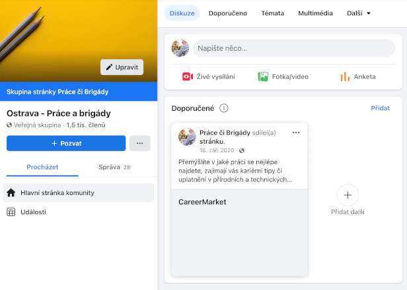407x290 pixels.
Task: Open Hlavní stránka komunity
Action: (79, 192)
